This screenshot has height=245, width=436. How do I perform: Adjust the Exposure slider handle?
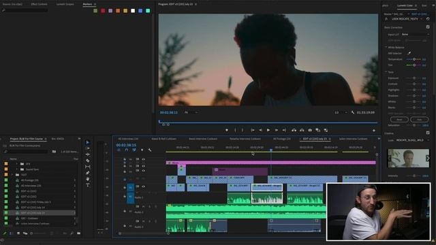(x=414, y=78)
